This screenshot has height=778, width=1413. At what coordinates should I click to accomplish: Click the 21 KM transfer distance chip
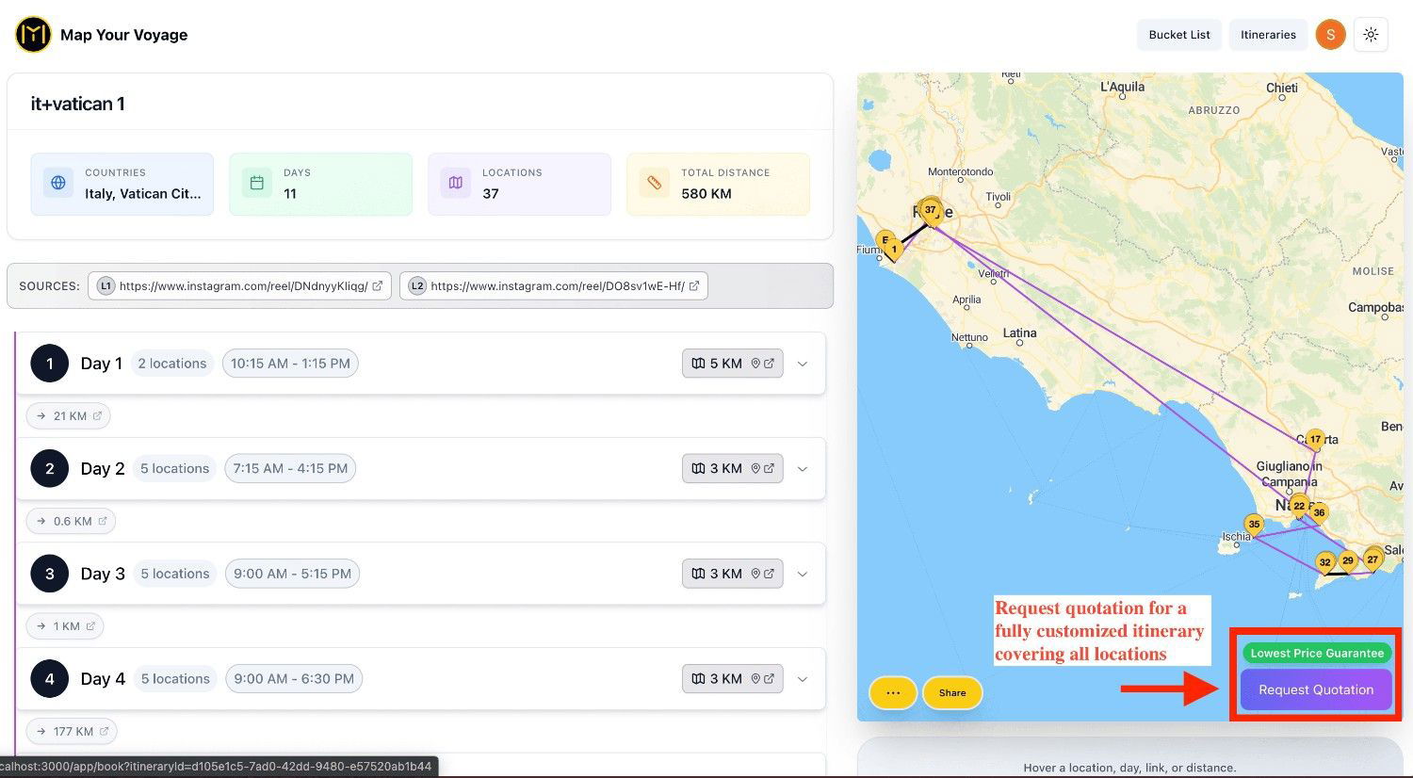pyautogui.click(x=69, y=415)
